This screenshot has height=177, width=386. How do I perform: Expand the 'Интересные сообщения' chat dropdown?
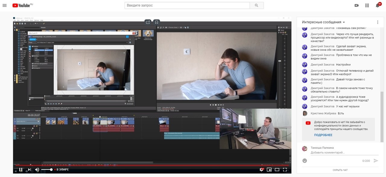pyautogui.click(x=324, y=22)
